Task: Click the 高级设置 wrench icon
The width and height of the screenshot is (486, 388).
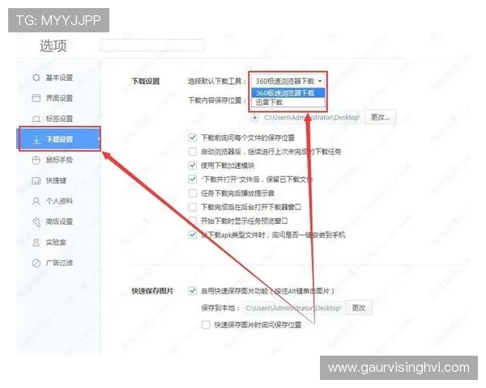Action: pyautogui.click(x=36, y=221)
